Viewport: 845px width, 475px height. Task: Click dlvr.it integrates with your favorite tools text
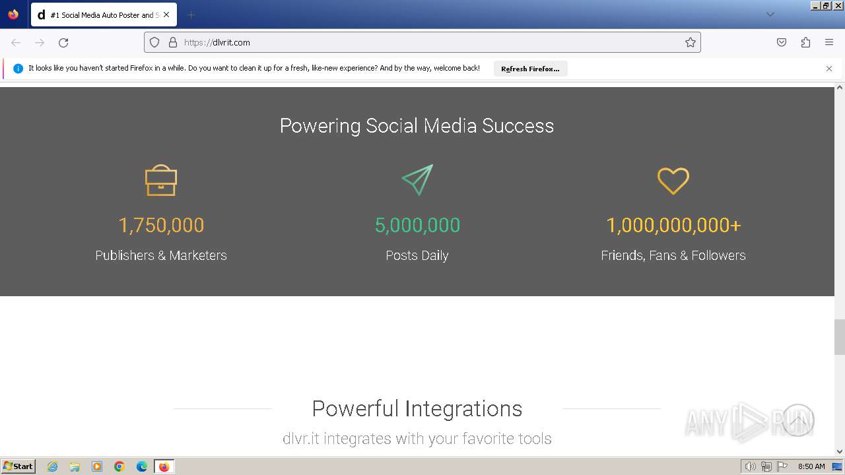point(417,439)
